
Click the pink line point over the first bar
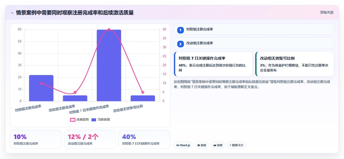pos(41,83)
